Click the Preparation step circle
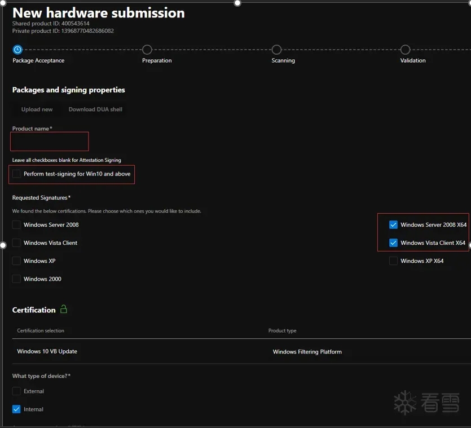 147,50
